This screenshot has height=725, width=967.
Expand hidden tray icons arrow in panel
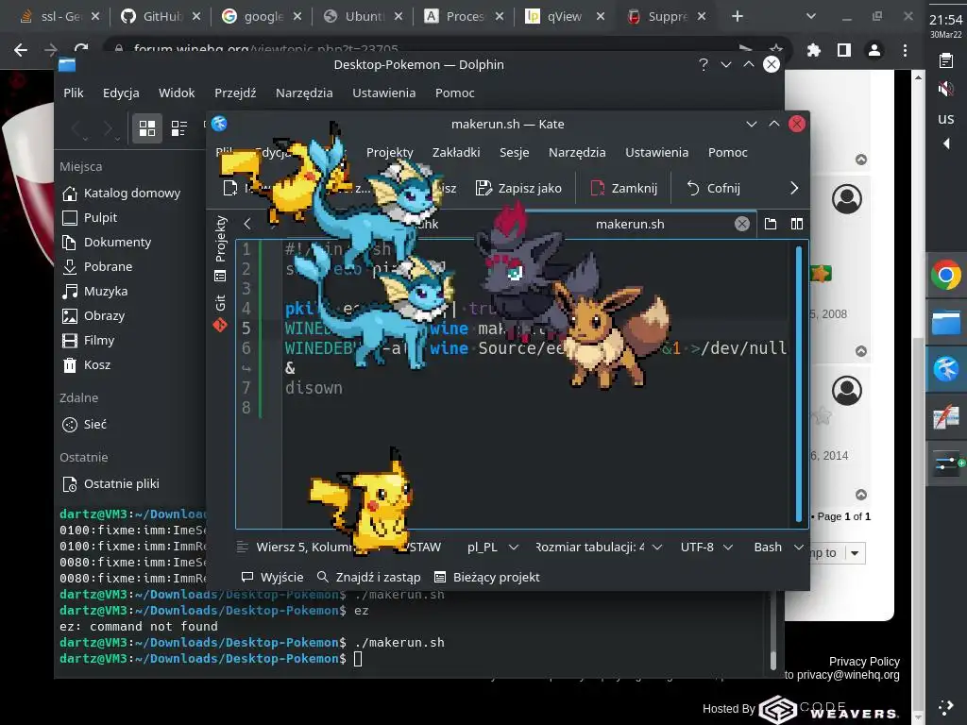[x=946, y=143]
